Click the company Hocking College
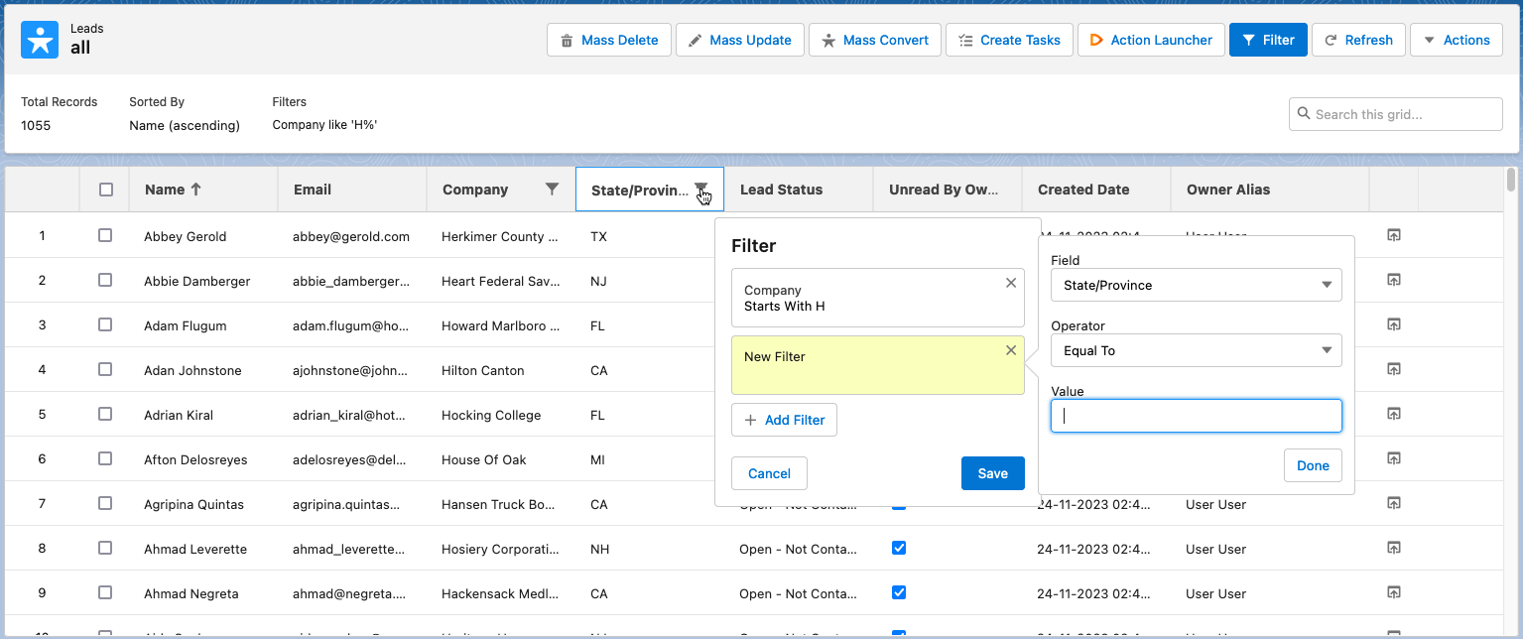Viewport: 1523px width, 639px height. tap(491, 415)
